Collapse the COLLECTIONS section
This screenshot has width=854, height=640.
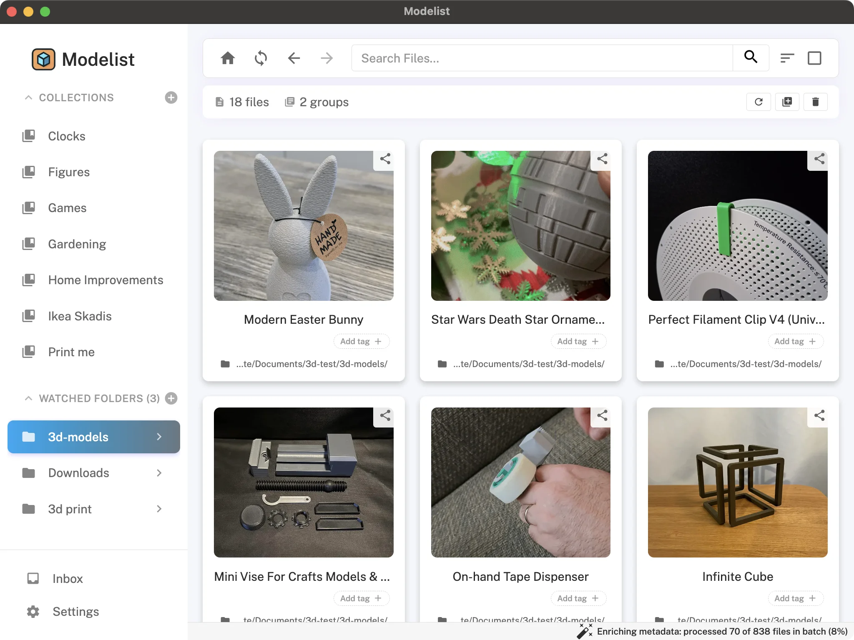click(28, 97)
